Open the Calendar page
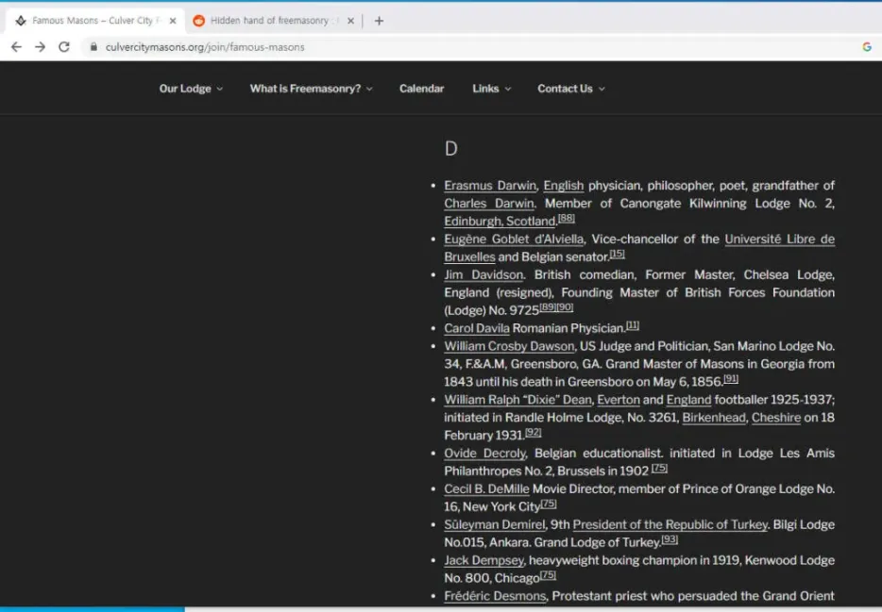This screenshot has height=612, width=882. pyautogui.click(x=421, y=89)
